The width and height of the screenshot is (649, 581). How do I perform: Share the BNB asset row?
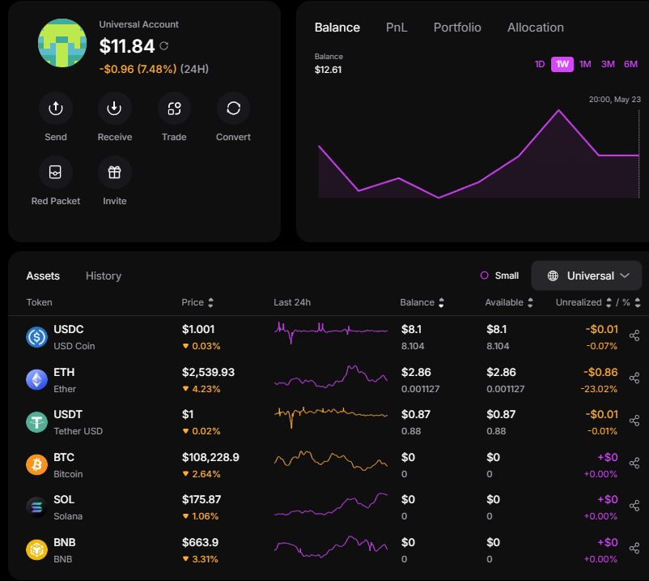pos(634,549)
